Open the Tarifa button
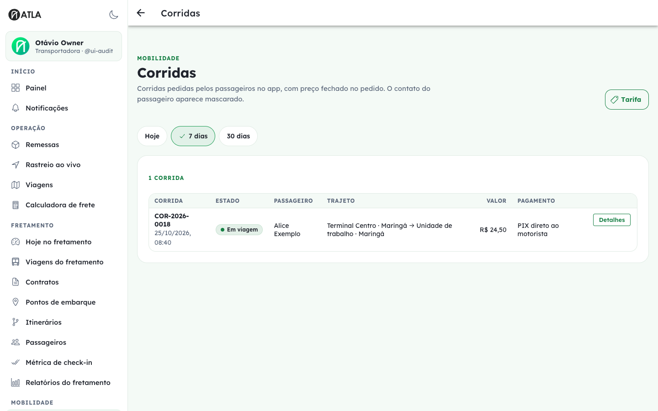The width and height of the screenshot is (658, 411). coord(626,100)
